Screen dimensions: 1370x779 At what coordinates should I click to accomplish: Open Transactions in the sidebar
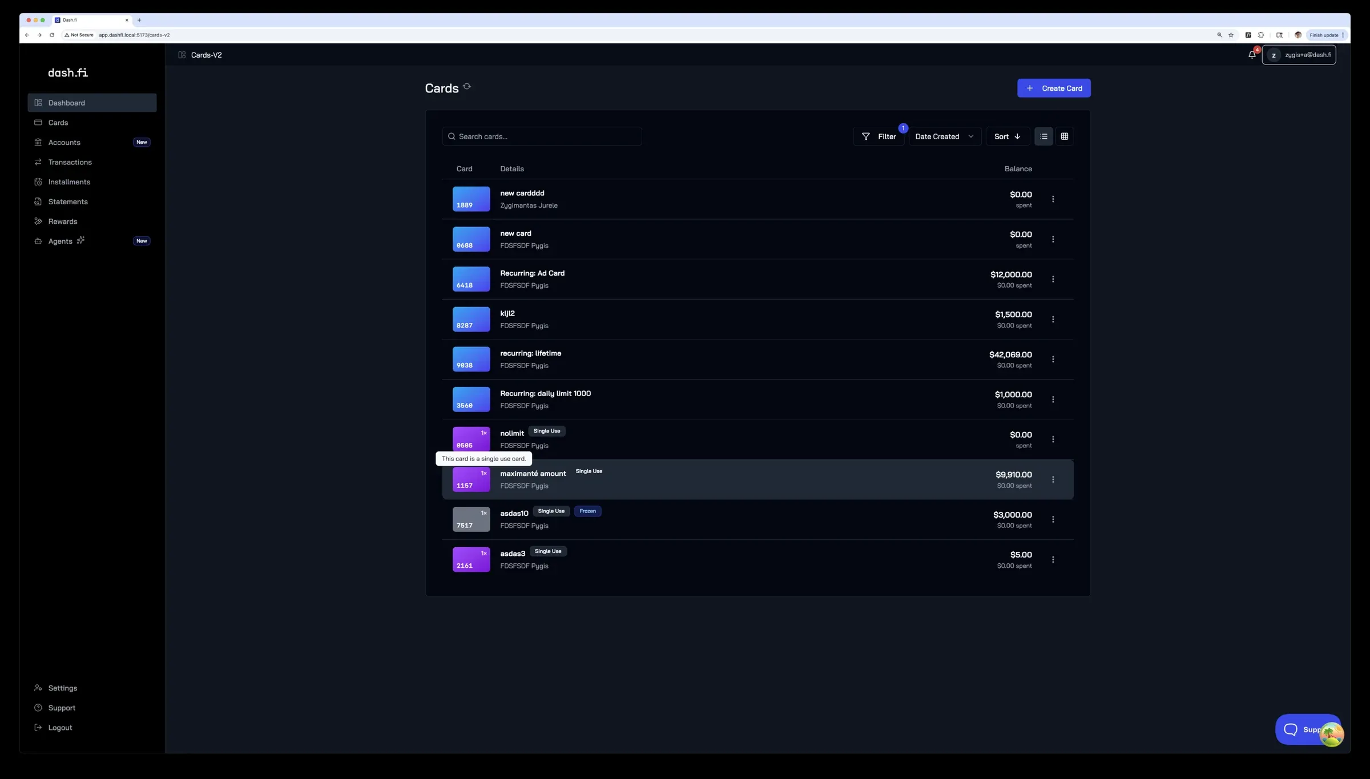point(92,162)
